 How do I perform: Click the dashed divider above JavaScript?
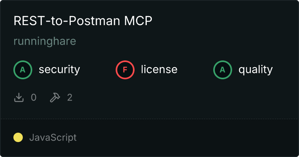[149, 119]
